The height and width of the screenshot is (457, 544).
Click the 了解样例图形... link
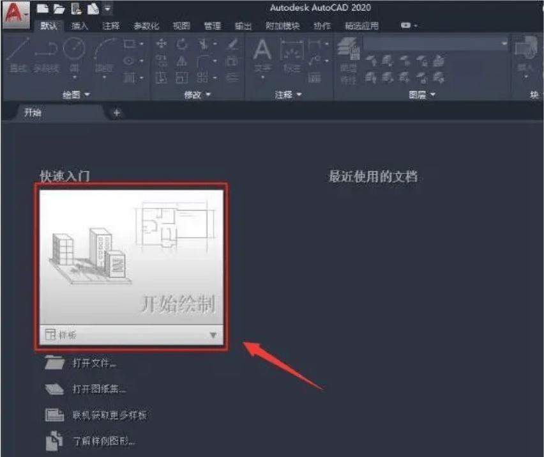click(104, 441)
